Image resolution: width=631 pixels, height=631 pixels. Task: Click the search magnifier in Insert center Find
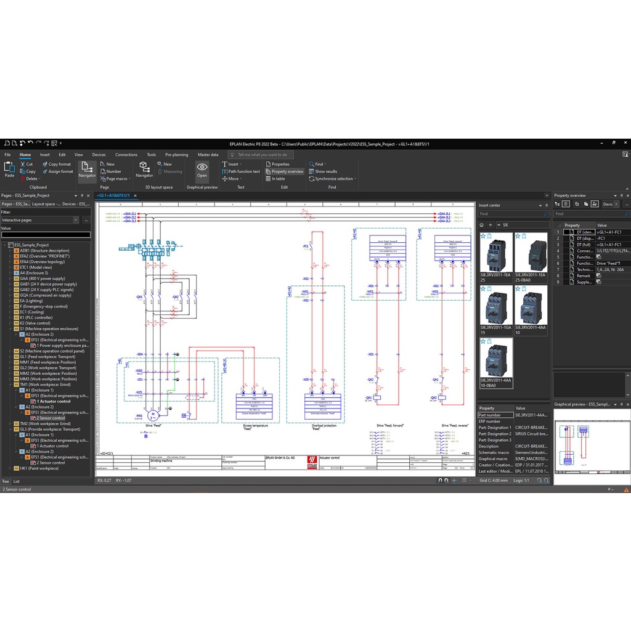(546, 214)
